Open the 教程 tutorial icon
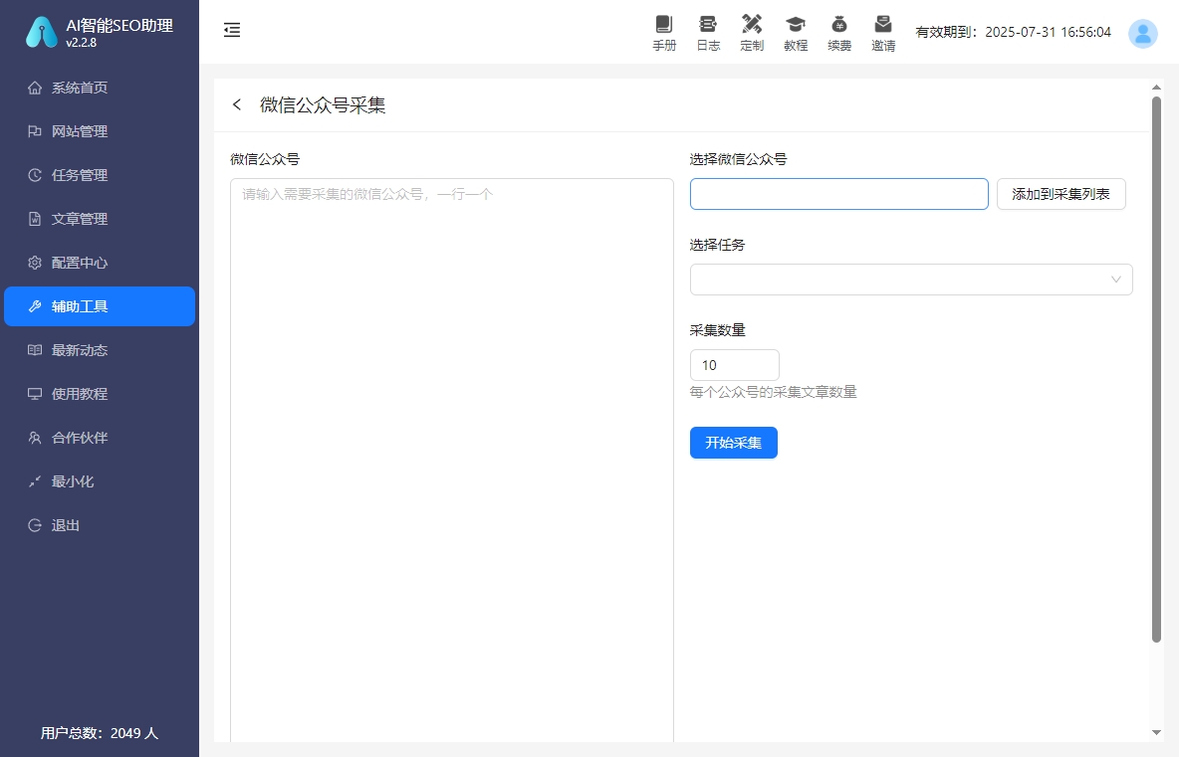The width and height of the screenshot is (1179, 757). tap(796, 32)
